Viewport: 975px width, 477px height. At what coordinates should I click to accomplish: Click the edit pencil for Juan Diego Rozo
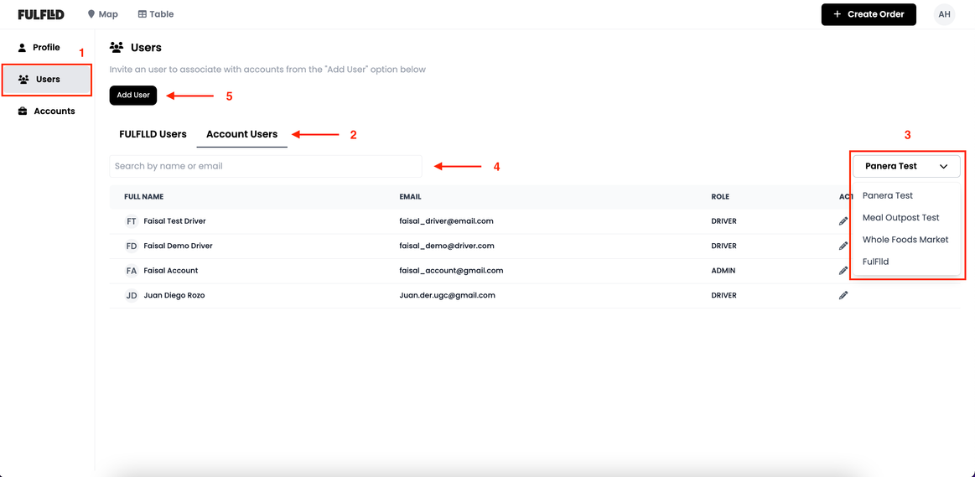[843, 295]
